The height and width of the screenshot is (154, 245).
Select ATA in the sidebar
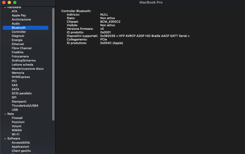14,11
